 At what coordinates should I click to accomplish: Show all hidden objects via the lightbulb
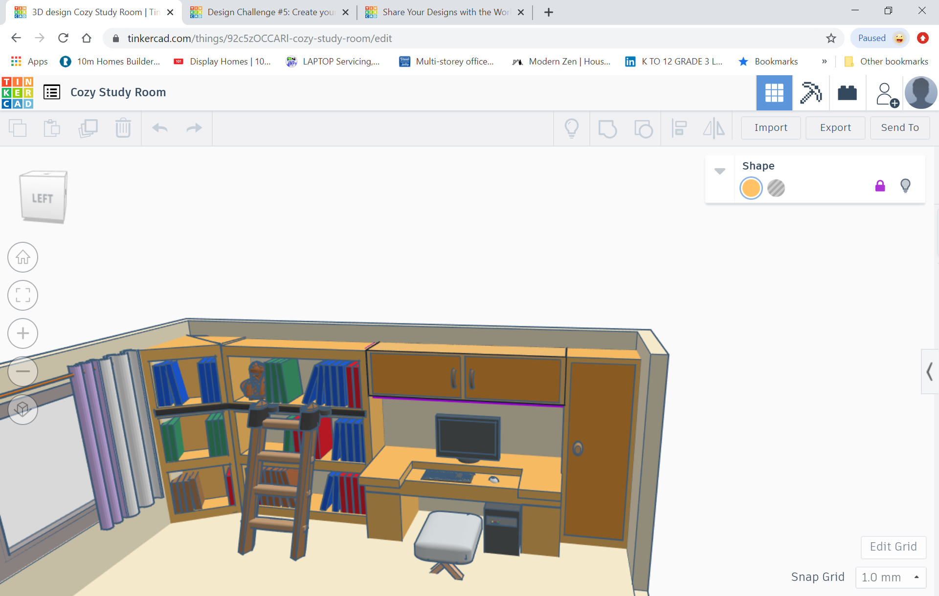(x=572, y=128)
